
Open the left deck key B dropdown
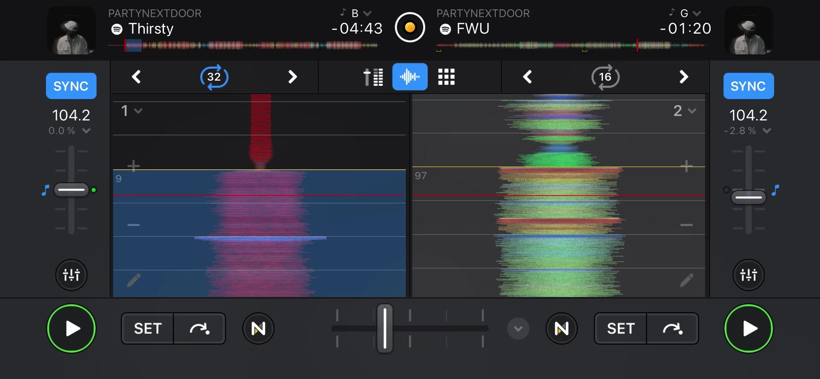pyautogui.click(x=356, y=13)
